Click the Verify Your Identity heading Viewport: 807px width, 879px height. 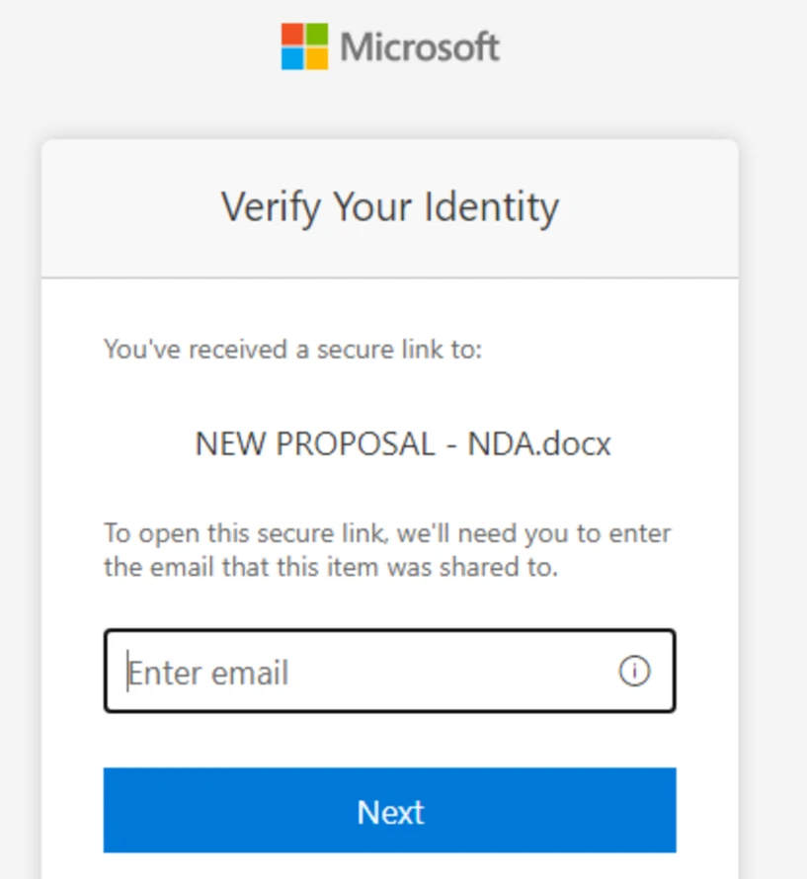[390, 207]
